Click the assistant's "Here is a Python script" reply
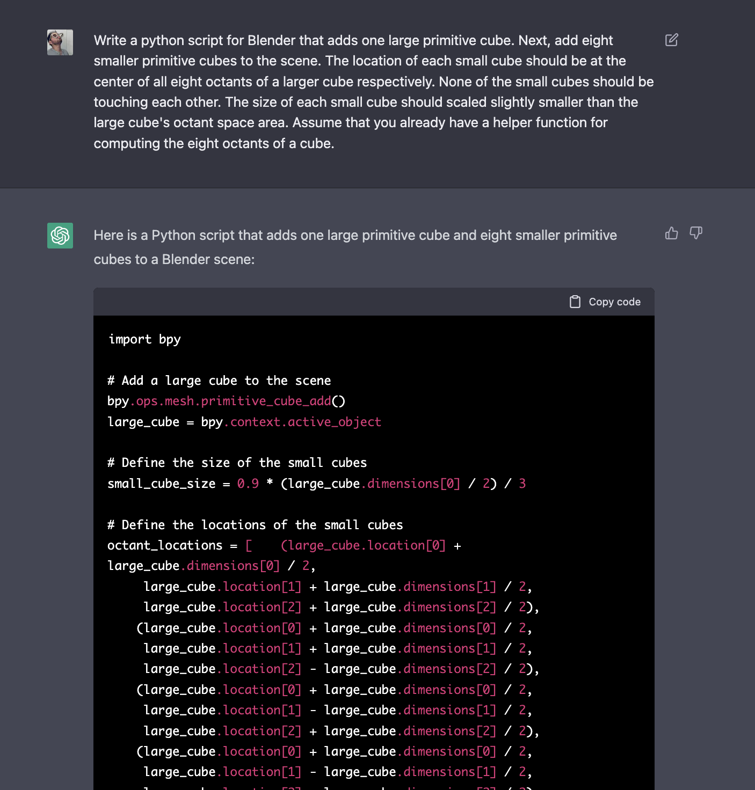This screenshot has width=755, height=790. coord(355,247)
